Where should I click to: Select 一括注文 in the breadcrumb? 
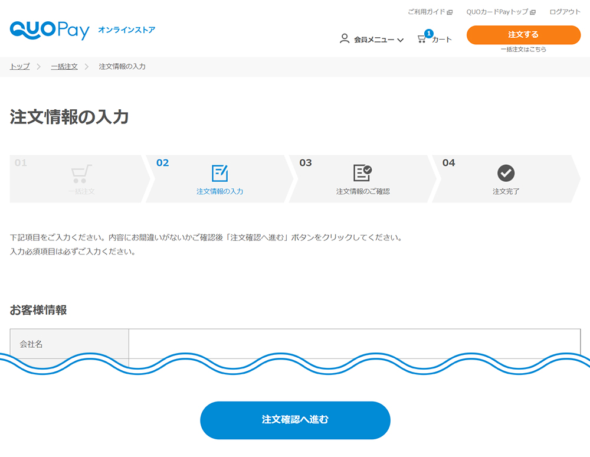[x=64, y=67]
